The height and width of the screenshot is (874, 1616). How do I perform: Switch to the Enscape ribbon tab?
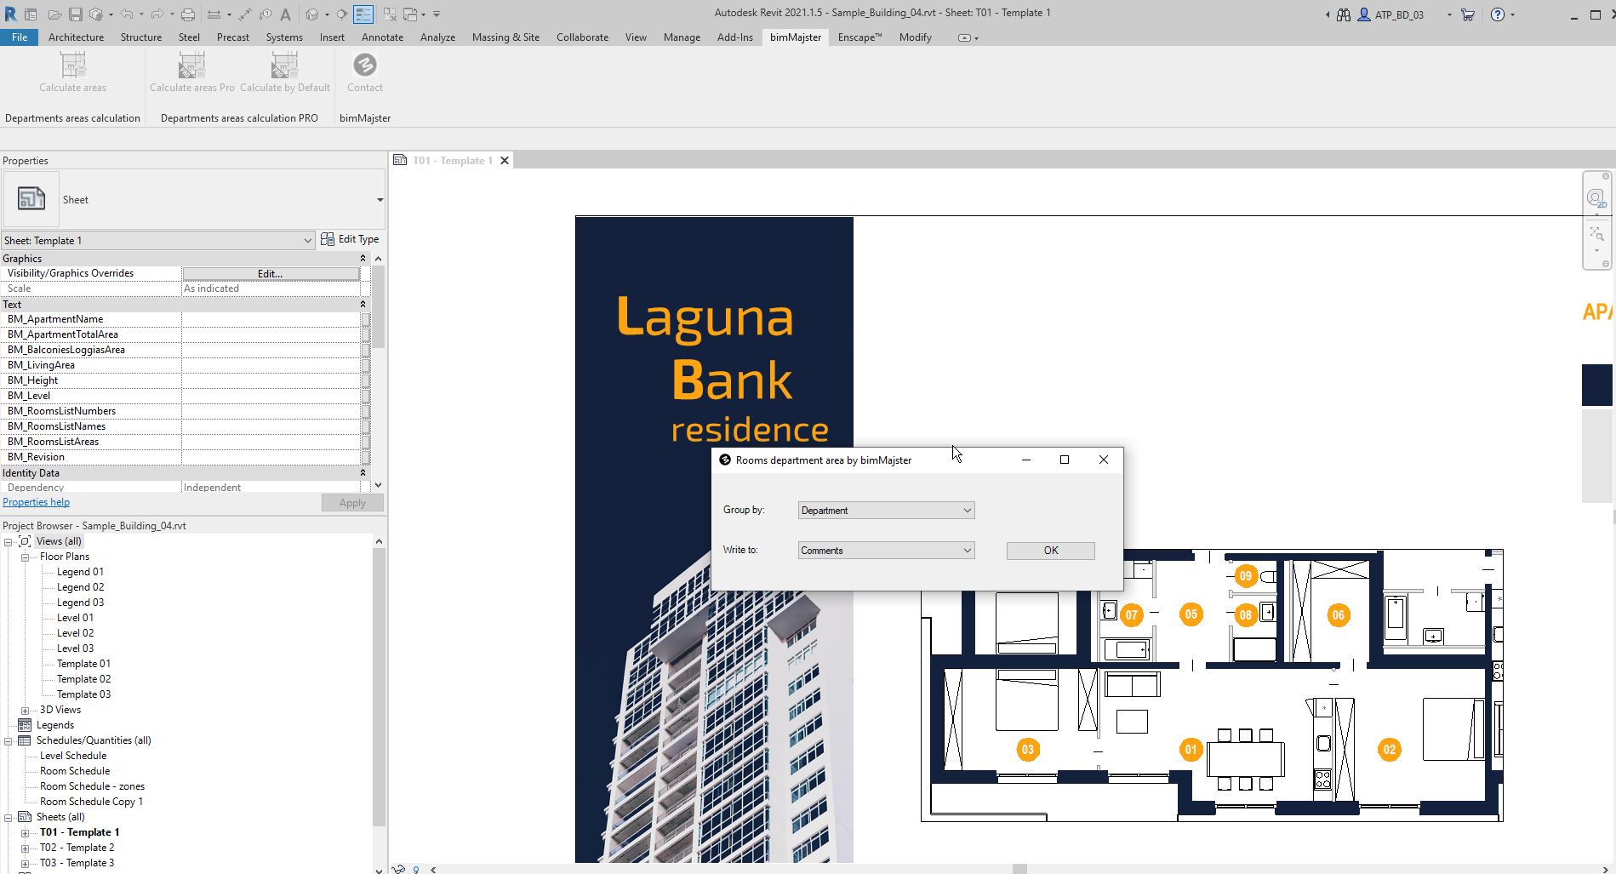859,37
